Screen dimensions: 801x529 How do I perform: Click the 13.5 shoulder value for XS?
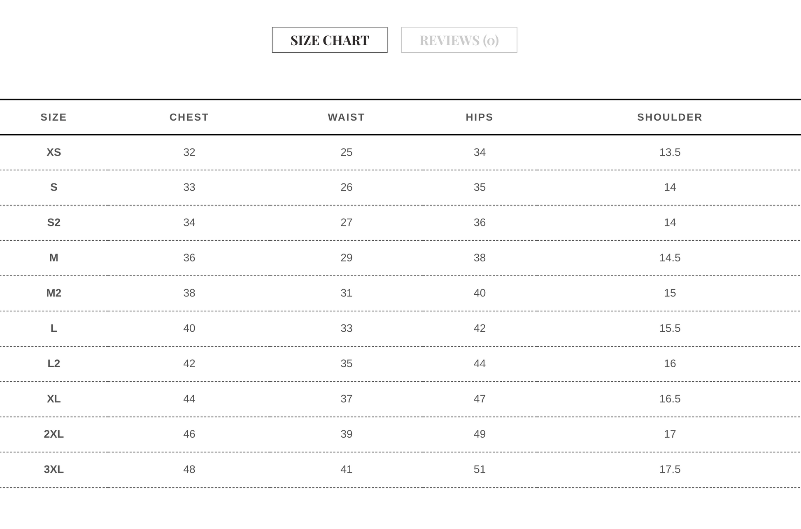pyautogui.click(x=670, y=152)
